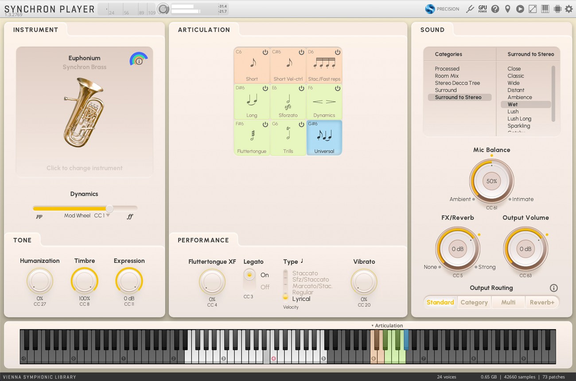This screenshot has width=576, height=381.
Task: Show the keyboard view using the piano icon
Action: point(544,9)
